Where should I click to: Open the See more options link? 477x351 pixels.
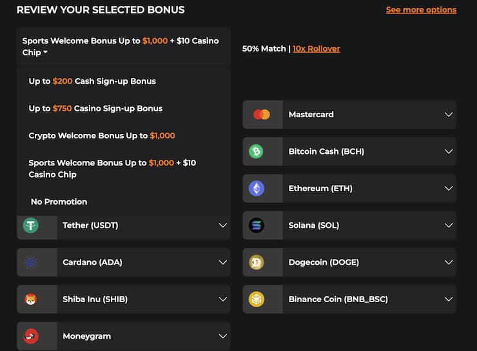click(422, 10)
